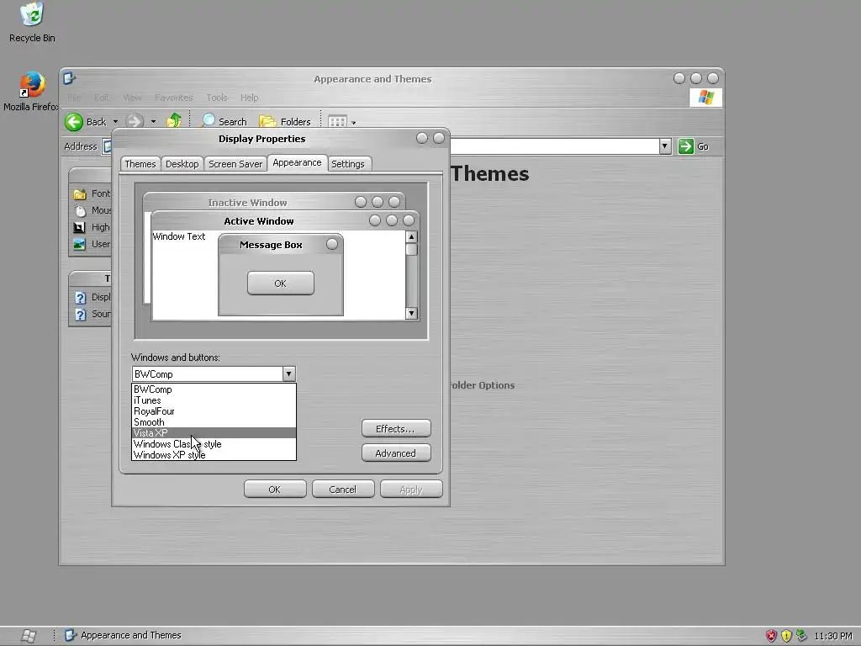Click the green Back arrow icon
861x646 pixels.
(74, 122)
